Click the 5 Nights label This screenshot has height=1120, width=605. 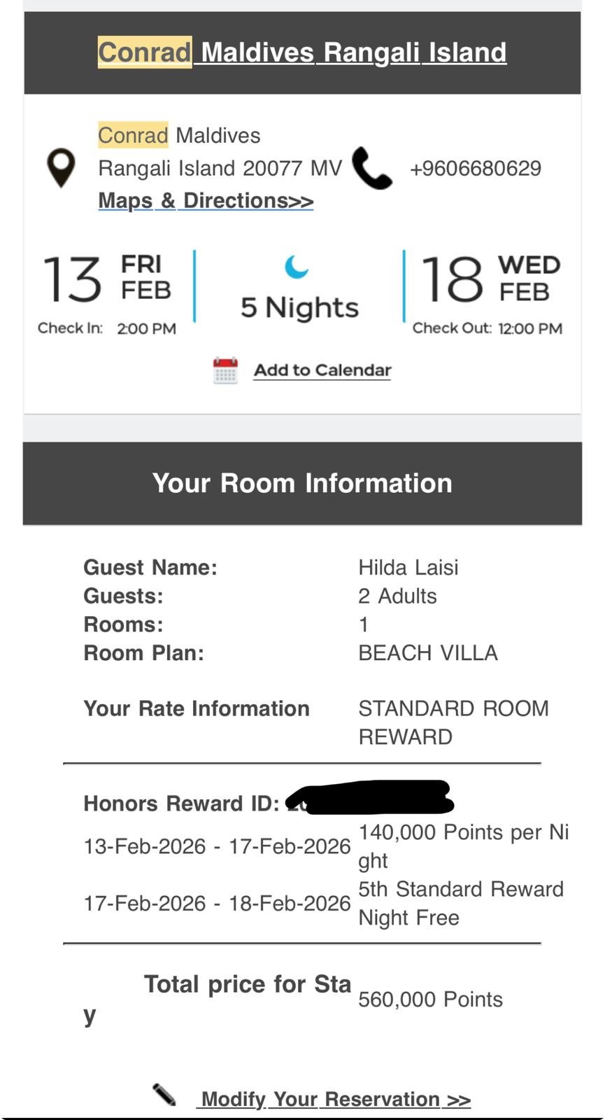click(299, 307)
